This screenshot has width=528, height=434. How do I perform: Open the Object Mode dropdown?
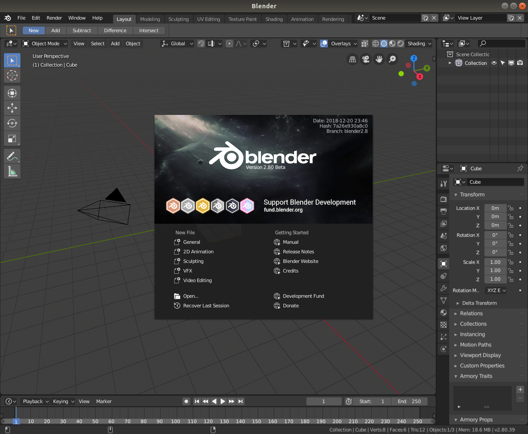(44, 44)
